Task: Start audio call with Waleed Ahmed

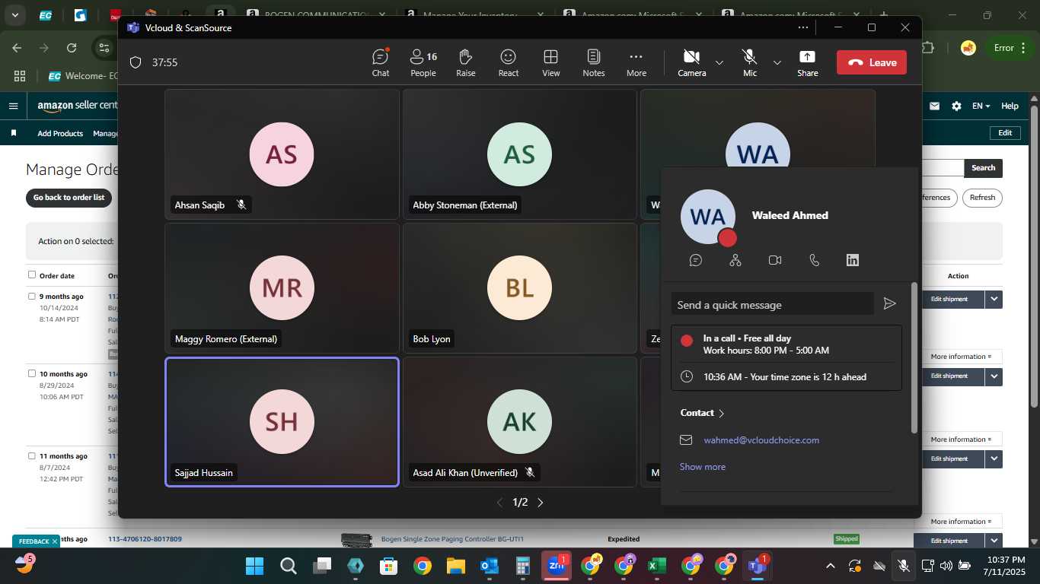Action: [x=814, y=260]
